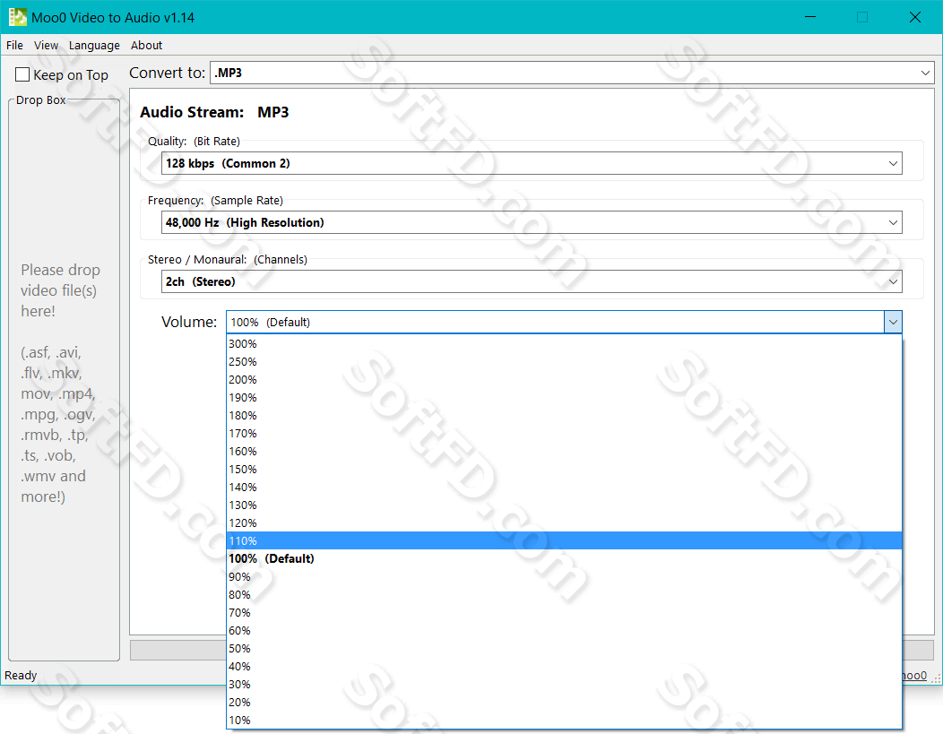943x734 pixels.
Task: Open the About menu
Action: (x=146, y=45)
